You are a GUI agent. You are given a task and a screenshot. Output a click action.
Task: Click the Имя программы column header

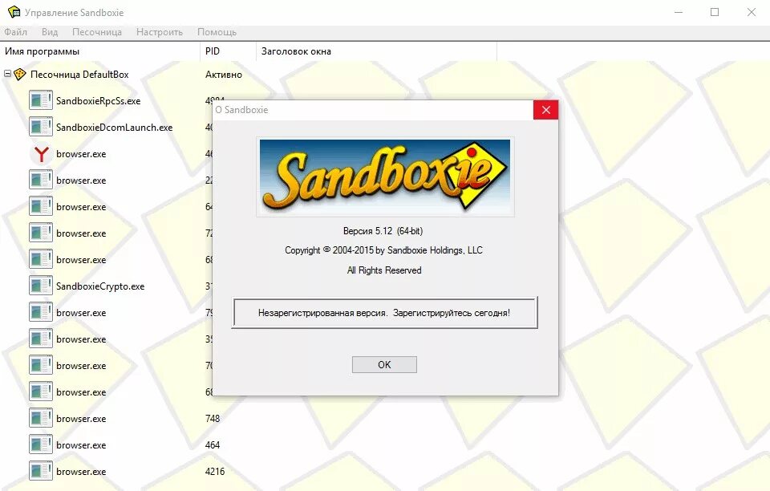[x=100, y=51]
